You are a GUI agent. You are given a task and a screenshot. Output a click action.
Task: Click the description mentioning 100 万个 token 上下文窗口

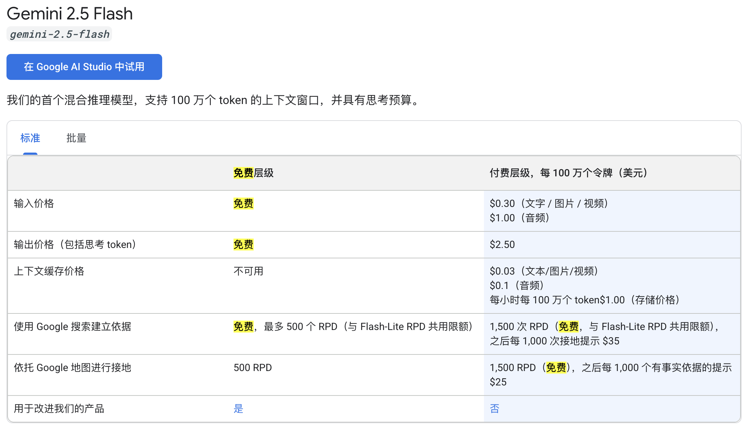214,100
